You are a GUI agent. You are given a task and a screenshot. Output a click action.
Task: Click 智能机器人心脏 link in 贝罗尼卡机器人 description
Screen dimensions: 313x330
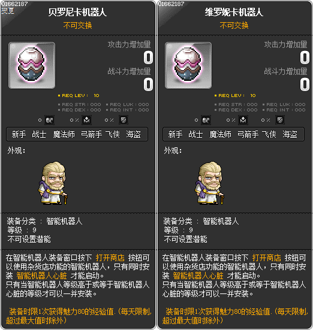(42, 275)
